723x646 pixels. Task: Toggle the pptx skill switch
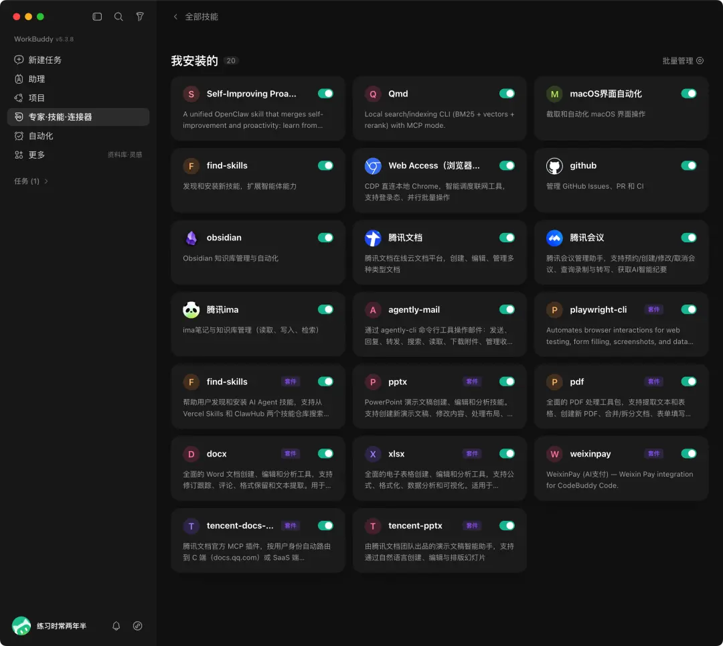tap(507, 382)
